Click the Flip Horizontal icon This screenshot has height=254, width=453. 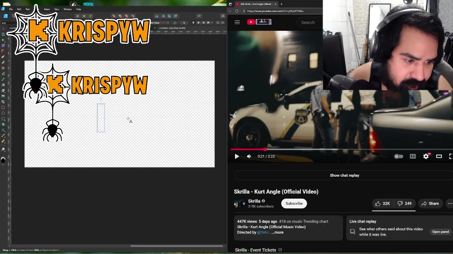tap(157, 16)
